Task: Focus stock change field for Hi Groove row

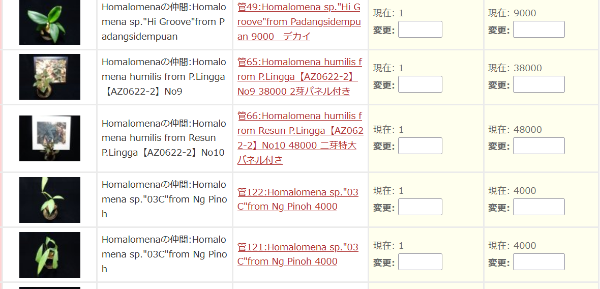Action: coord(420,30)
